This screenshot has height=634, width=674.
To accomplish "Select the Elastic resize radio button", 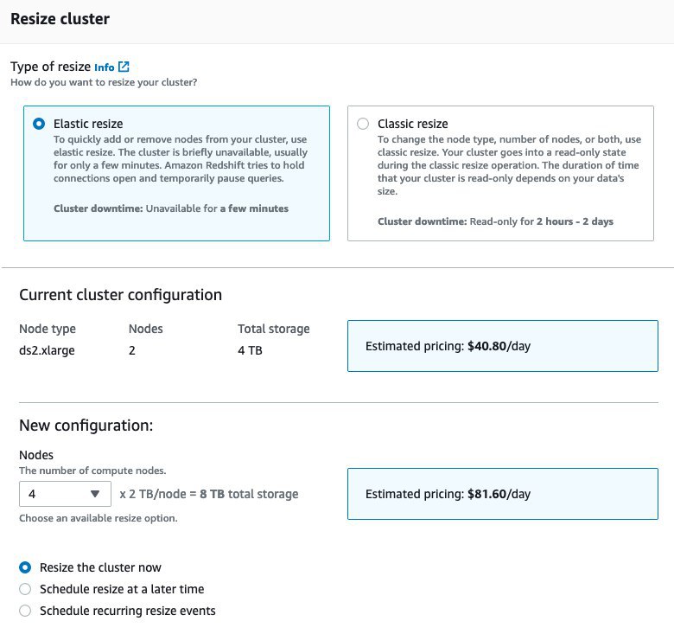I will 39,124.
